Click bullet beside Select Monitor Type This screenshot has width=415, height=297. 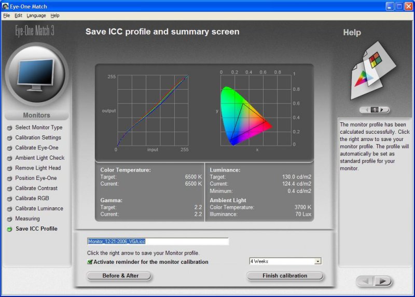pyautogui.click(x=9, y=128)
